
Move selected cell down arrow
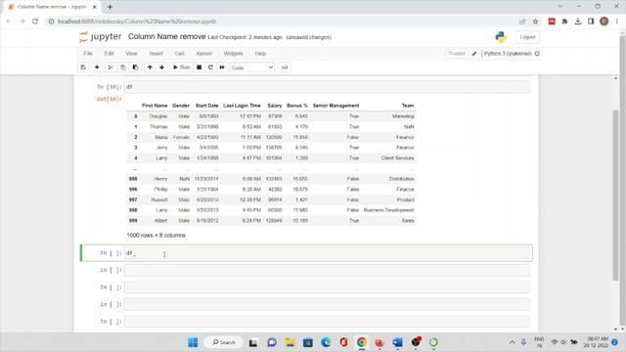coord(161,67)
